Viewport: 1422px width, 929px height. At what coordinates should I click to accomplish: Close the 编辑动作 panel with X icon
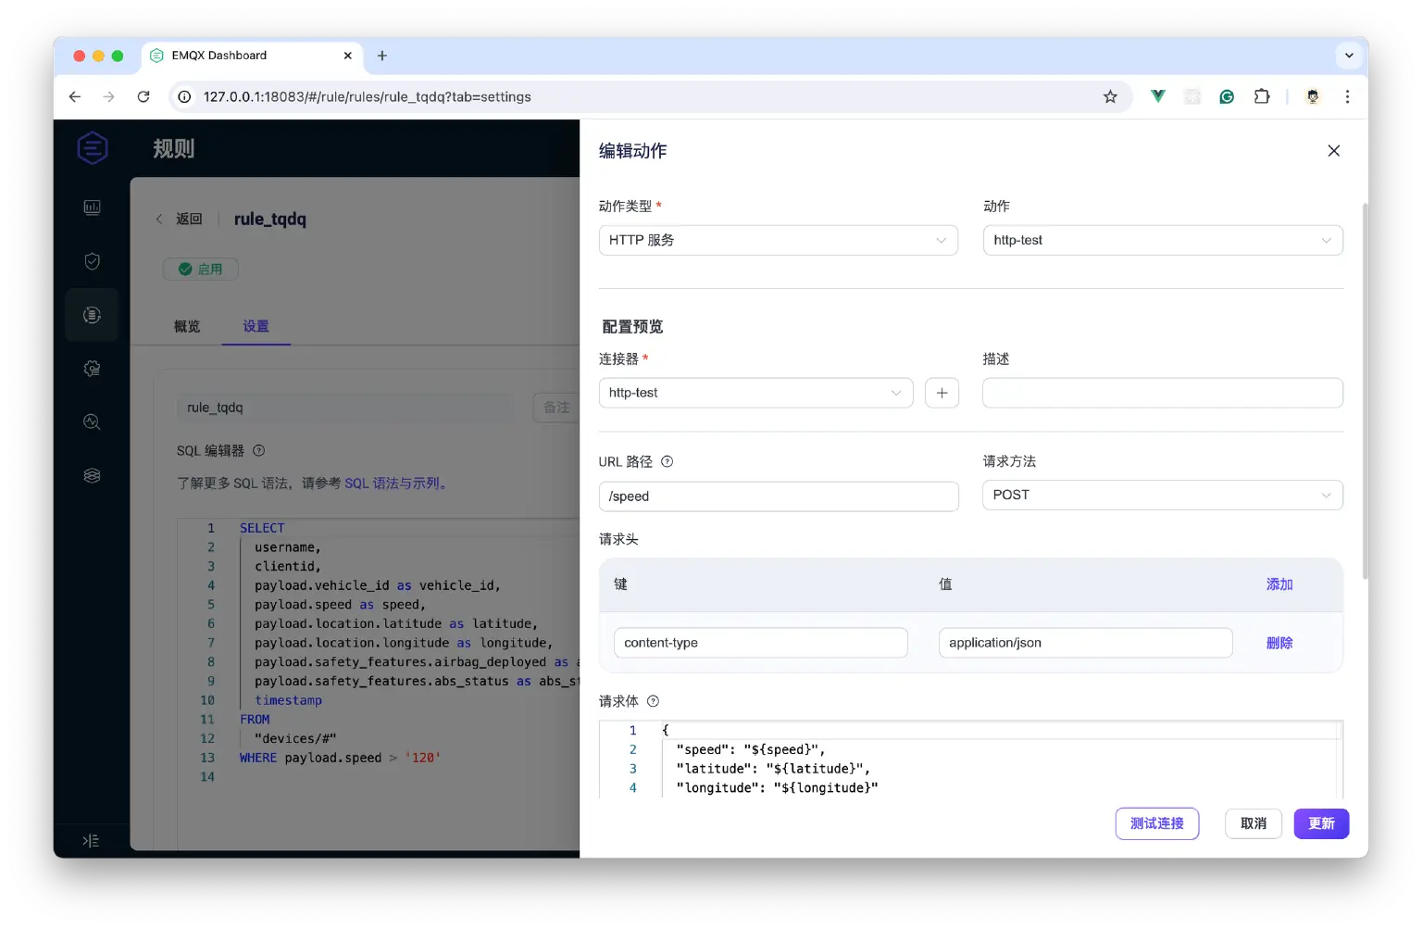point(1333,151)
